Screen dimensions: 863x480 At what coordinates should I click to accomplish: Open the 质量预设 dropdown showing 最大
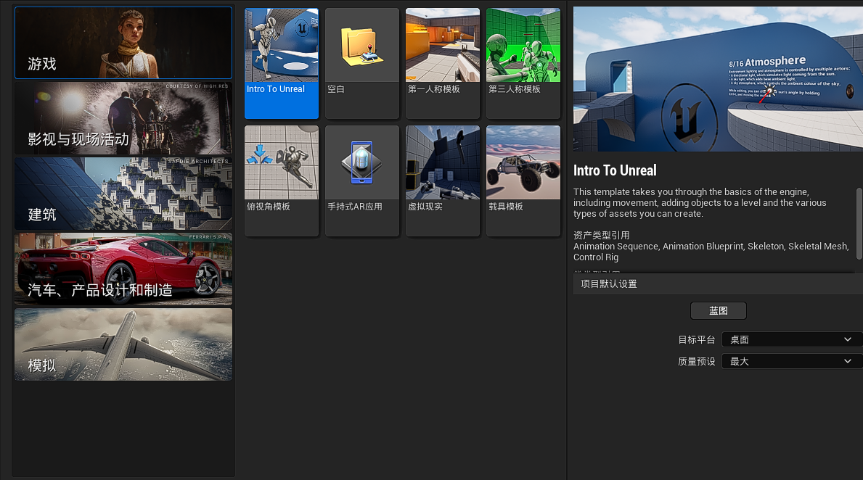(790, 361)
